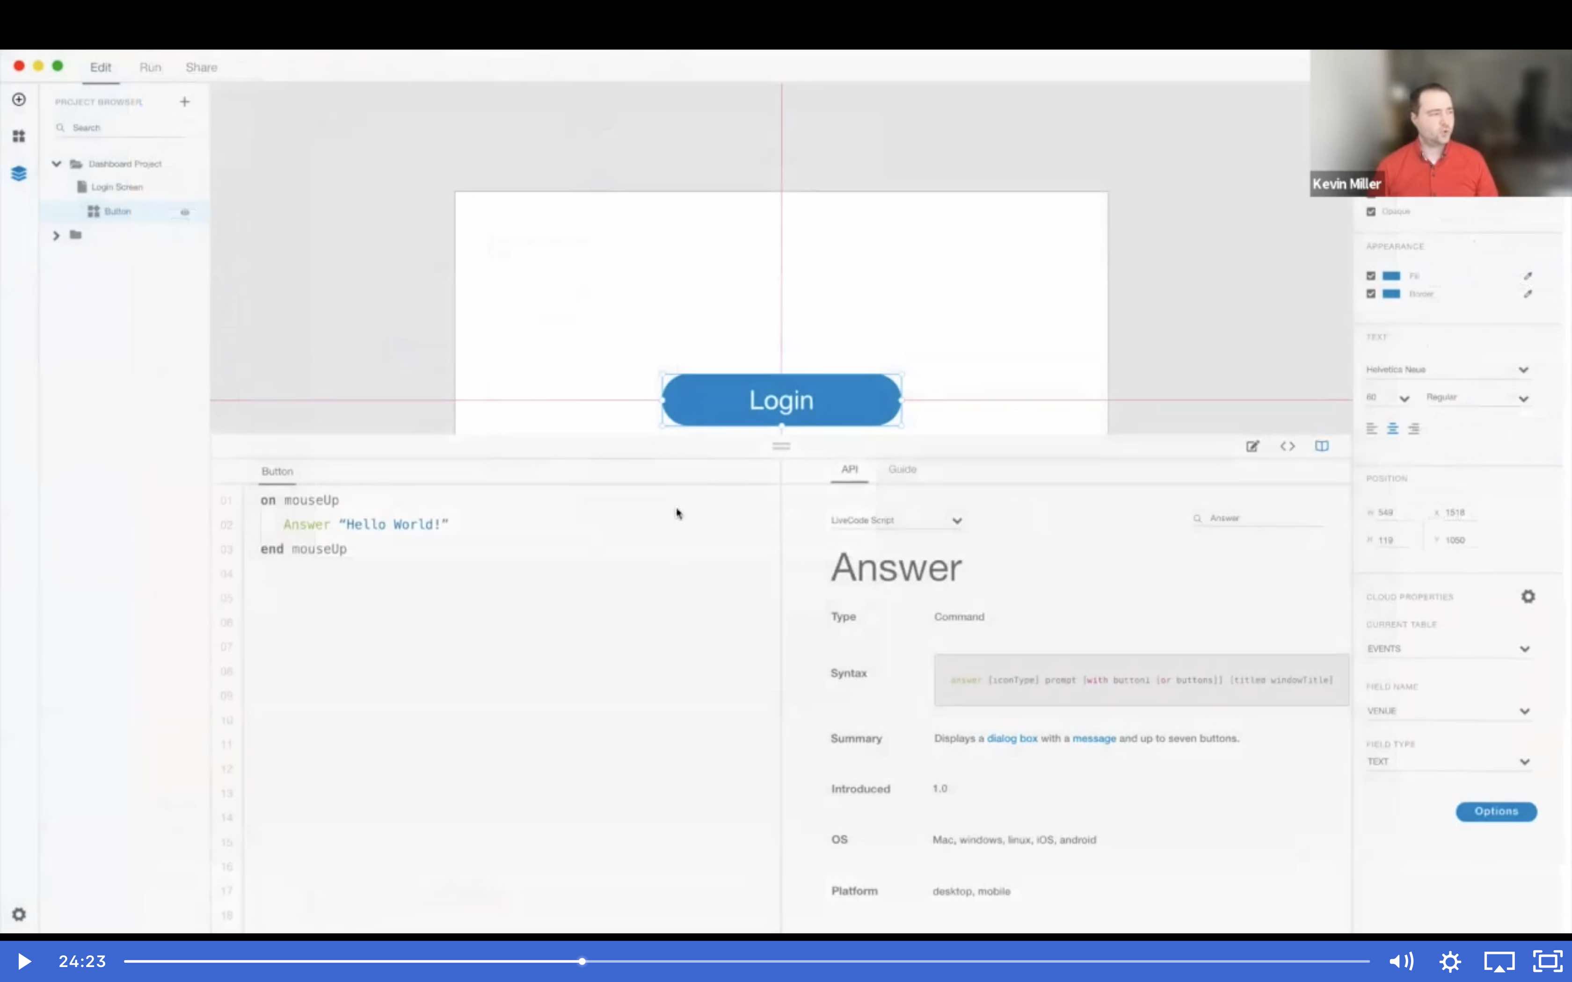1572x982 pixels.
Task: Click the layers stack icon in left sidebar
Action: pos(19,173)
